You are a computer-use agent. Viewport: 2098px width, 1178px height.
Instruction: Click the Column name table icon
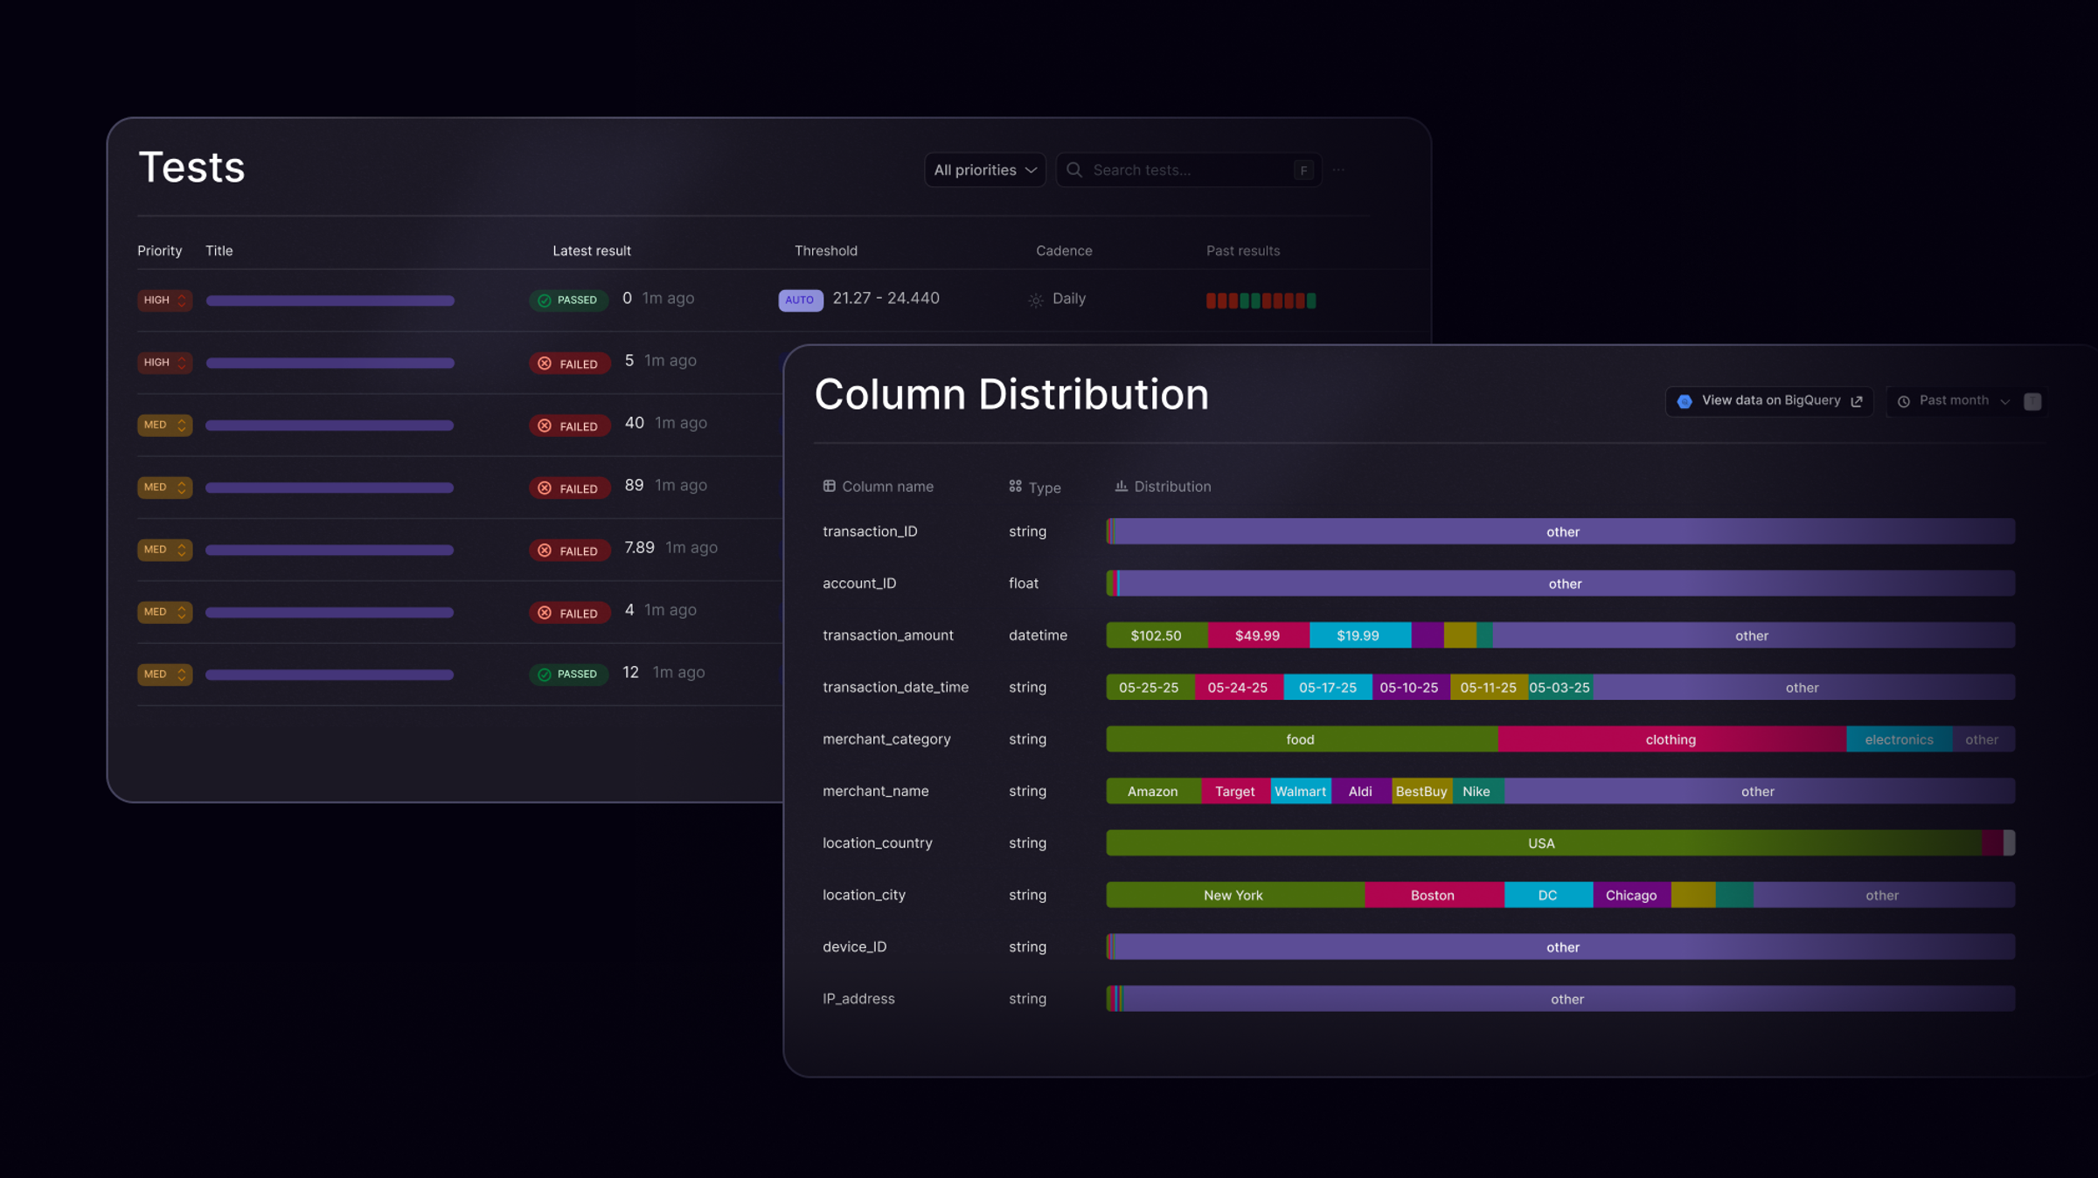[829, 486]
